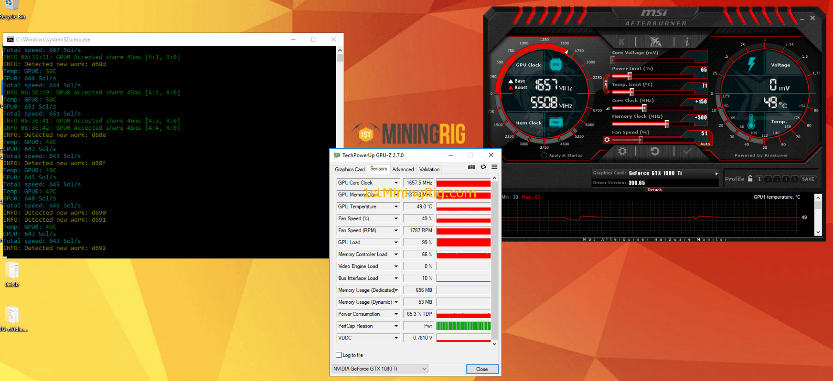Click the Power Limit value field showing 65

coord(704,70)
